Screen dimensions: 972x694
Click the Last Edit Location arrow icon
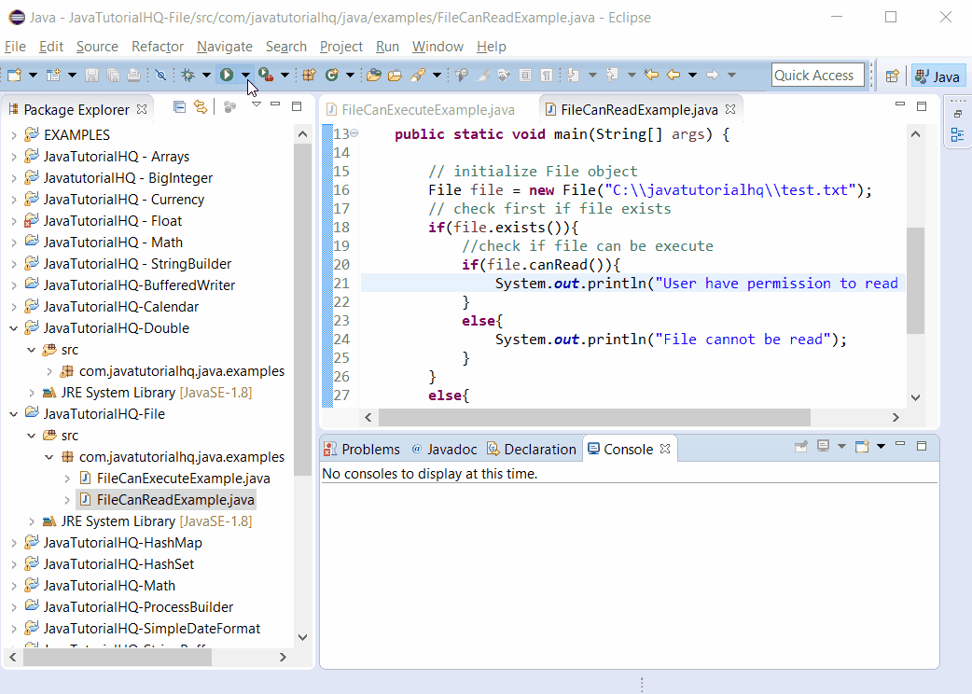coord(651,76)
